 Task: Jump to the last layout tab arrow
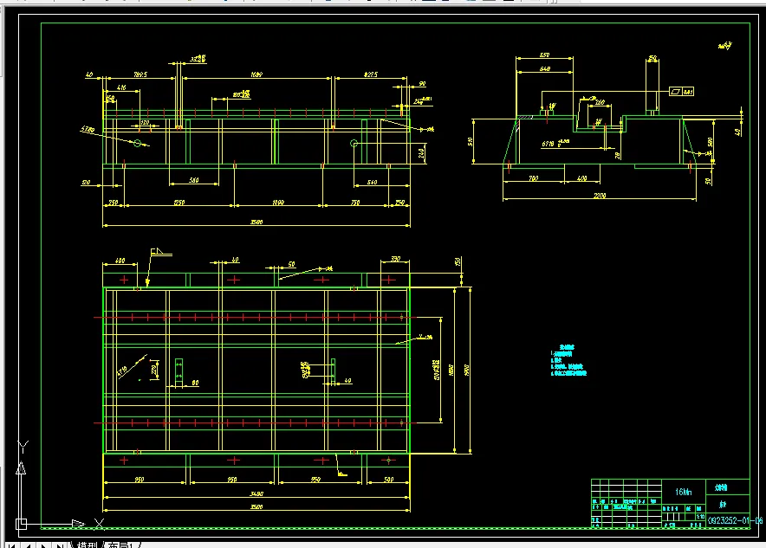pyautogui.click(x=60, y=545)
